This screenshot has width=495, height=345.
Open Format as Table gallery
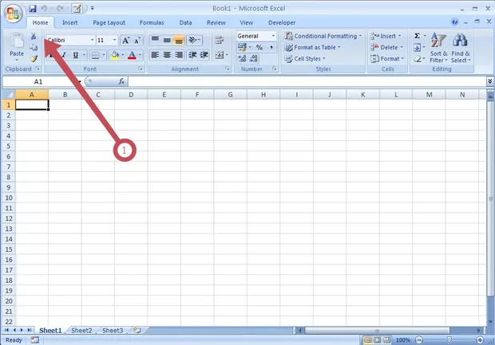(x=312, y=48)
